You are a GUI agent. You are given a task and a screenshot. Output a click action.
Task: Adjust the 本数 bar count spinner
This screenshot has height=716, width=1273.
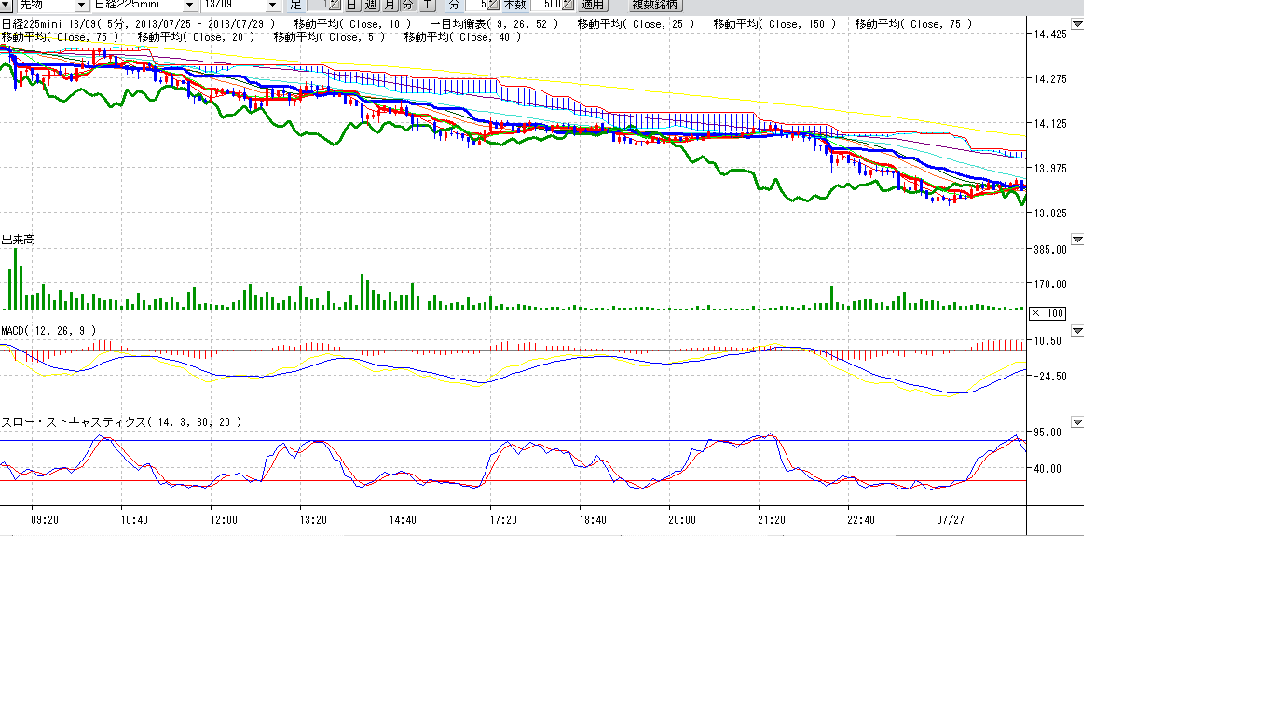(x=567, y=5)
